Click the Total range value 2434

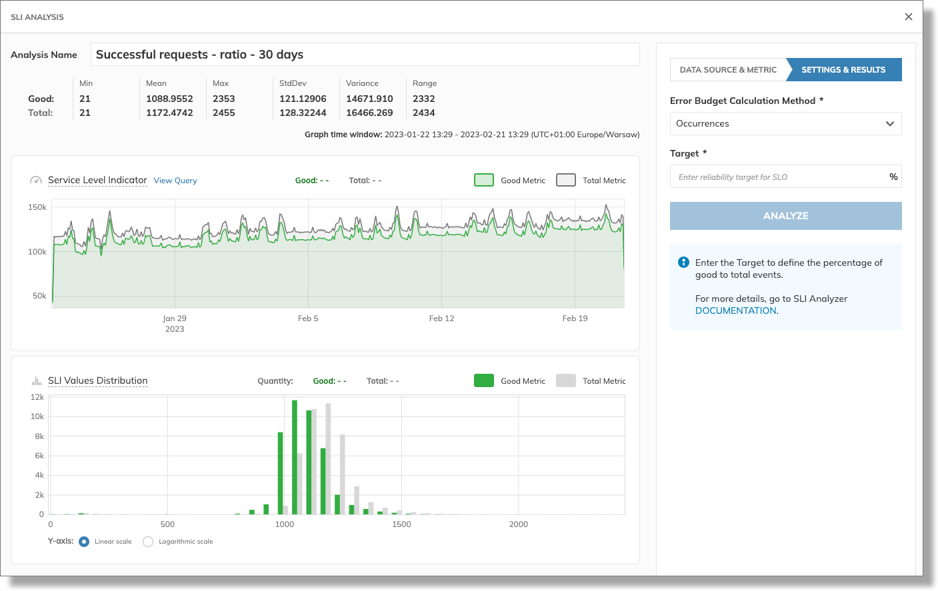click(424, 113)
